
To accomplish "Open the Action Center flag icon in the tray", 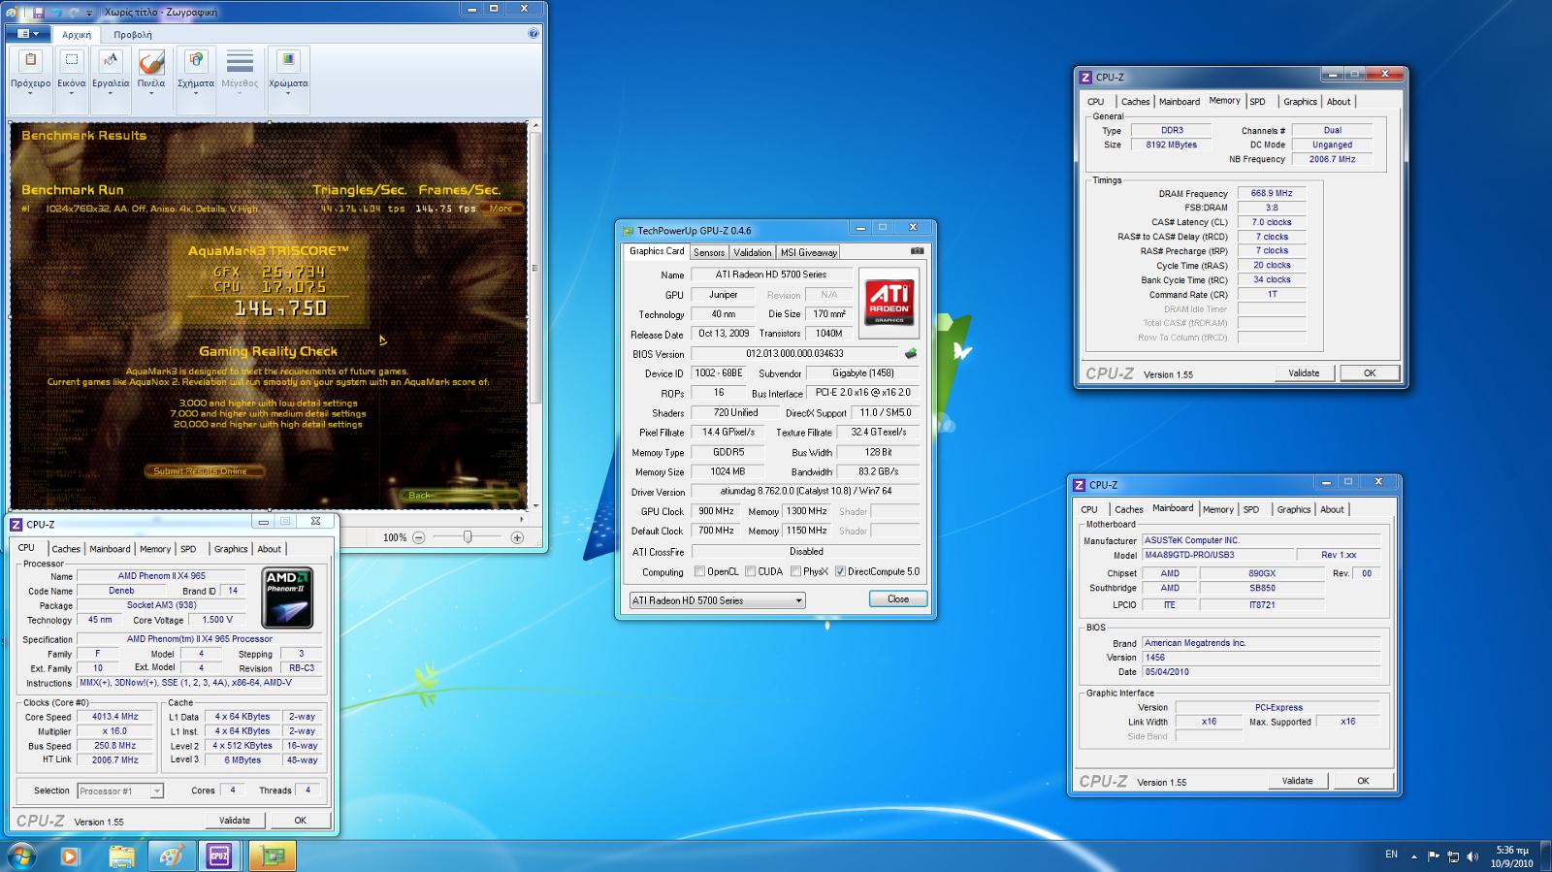I will tap(1433, 856).
